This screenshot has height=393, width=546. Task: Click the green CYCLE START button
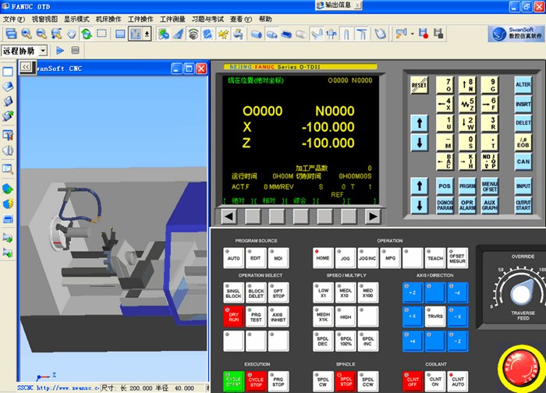[233, 381]
